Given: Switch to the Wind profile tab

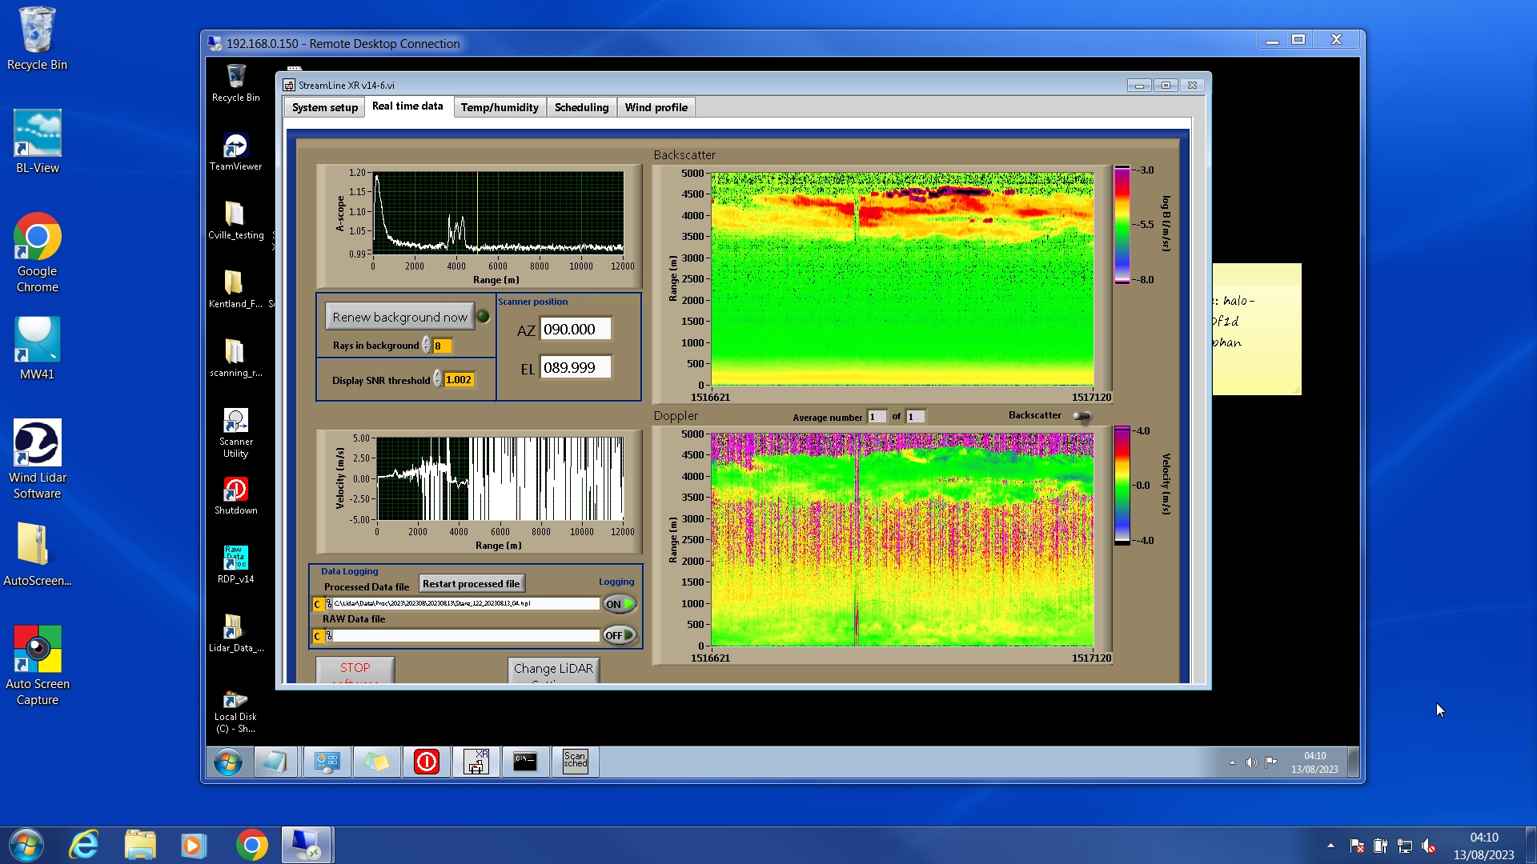Looking at the screenshot, I should (x=656, y=107).
